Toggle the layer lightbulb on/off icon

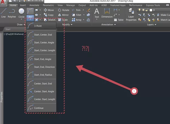point(139,10)
